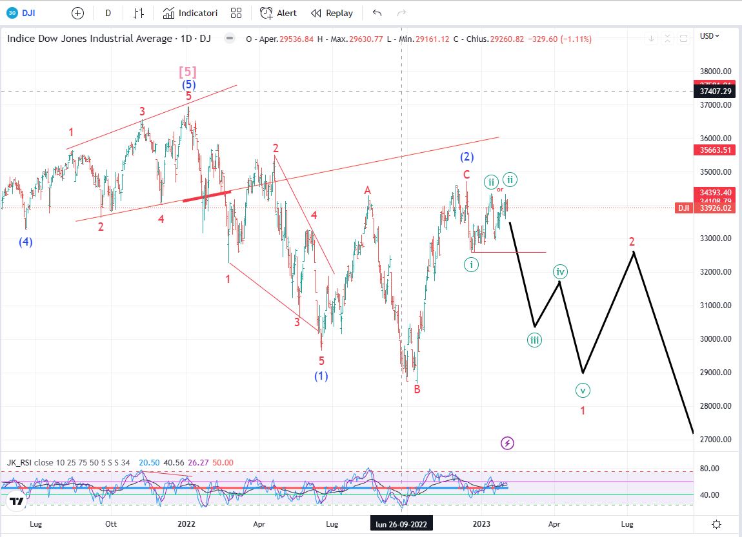The height and width of the screenshot is (537, 742).
Task: Click the red B wave label
Action: [417, 389]
